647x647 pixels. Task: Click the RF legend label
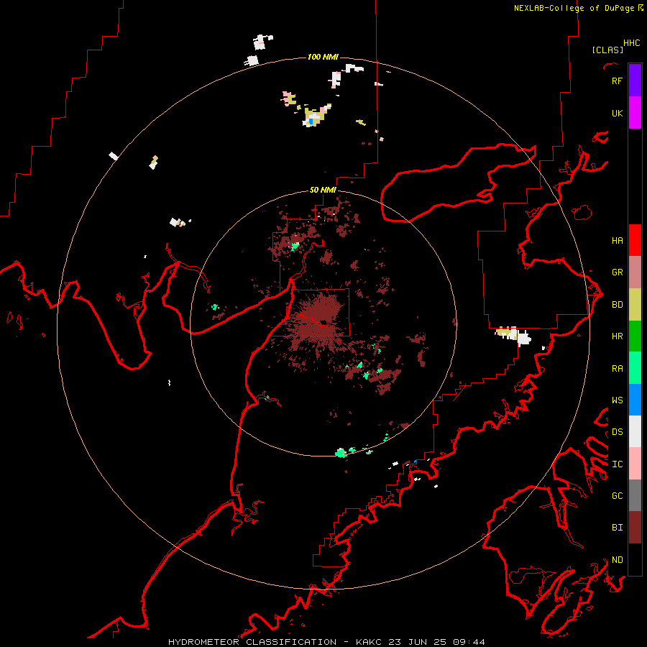[x=617, y=81]
